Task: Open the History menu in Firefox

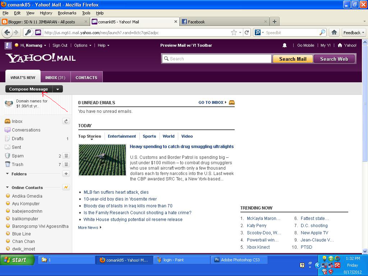Action: click(x=46, y=13)
